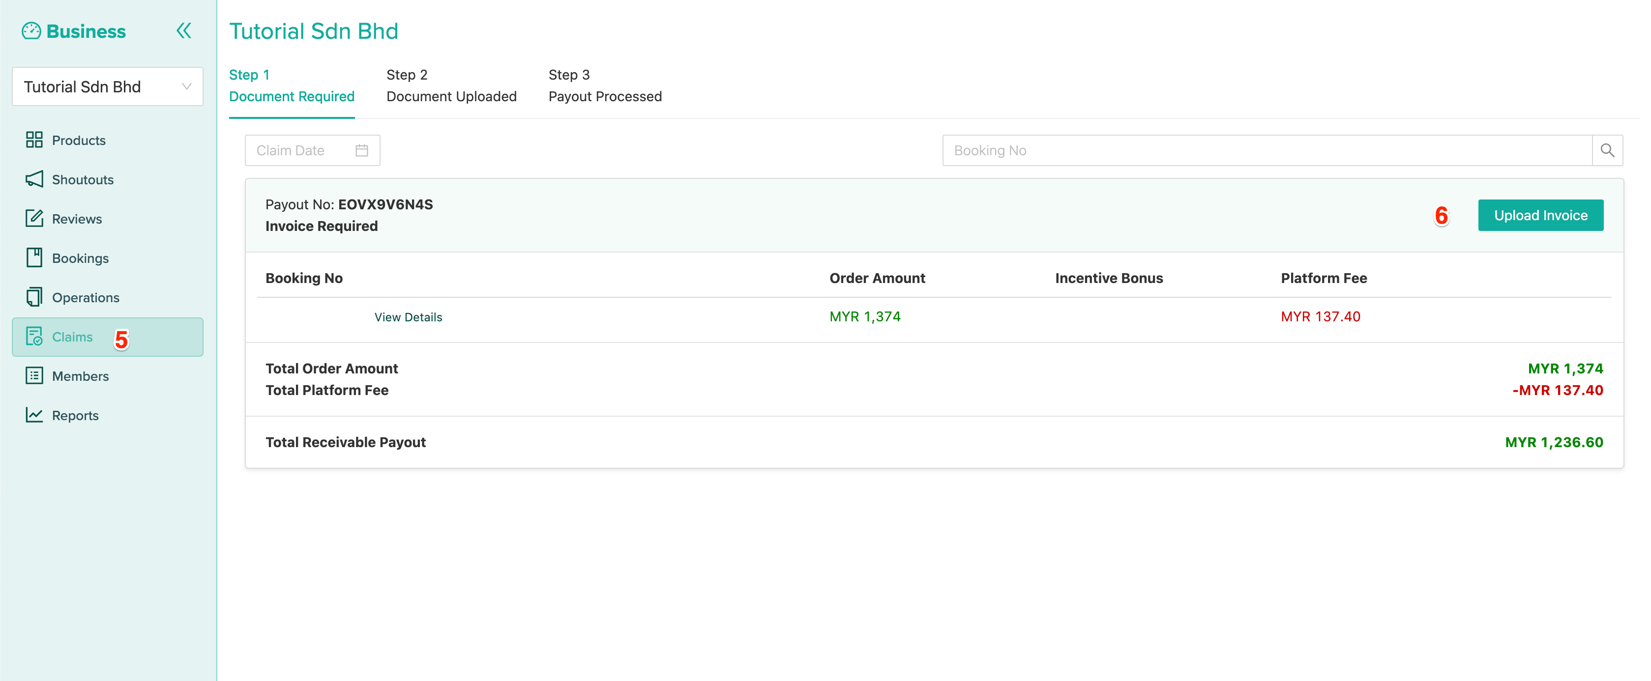The height and width of the screenshot is (681, 1651).
Task: Click the Reports chart icon
Action: coord(34,415)
